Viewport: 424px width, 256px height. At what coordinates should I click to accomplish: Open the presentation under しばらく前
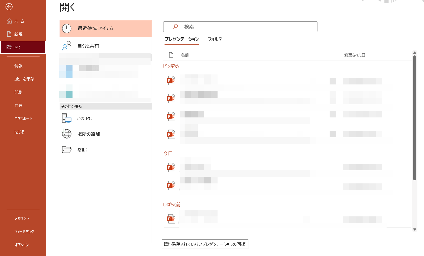click(x=171, y=219)
